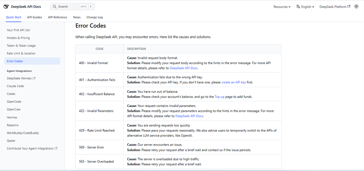Click DeepSeek API Docs link in 400 row
Screen dimensions: 364x171
coord(184,68)
